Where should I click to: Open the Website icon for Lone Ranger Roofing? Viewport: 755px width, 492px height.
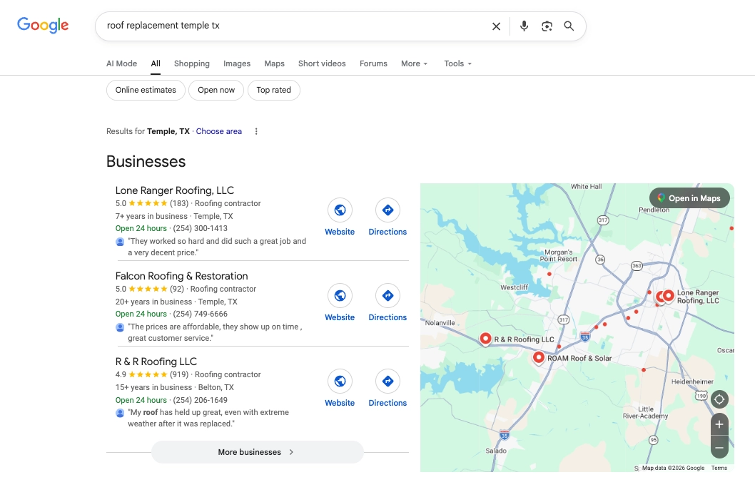pos(340,210)
